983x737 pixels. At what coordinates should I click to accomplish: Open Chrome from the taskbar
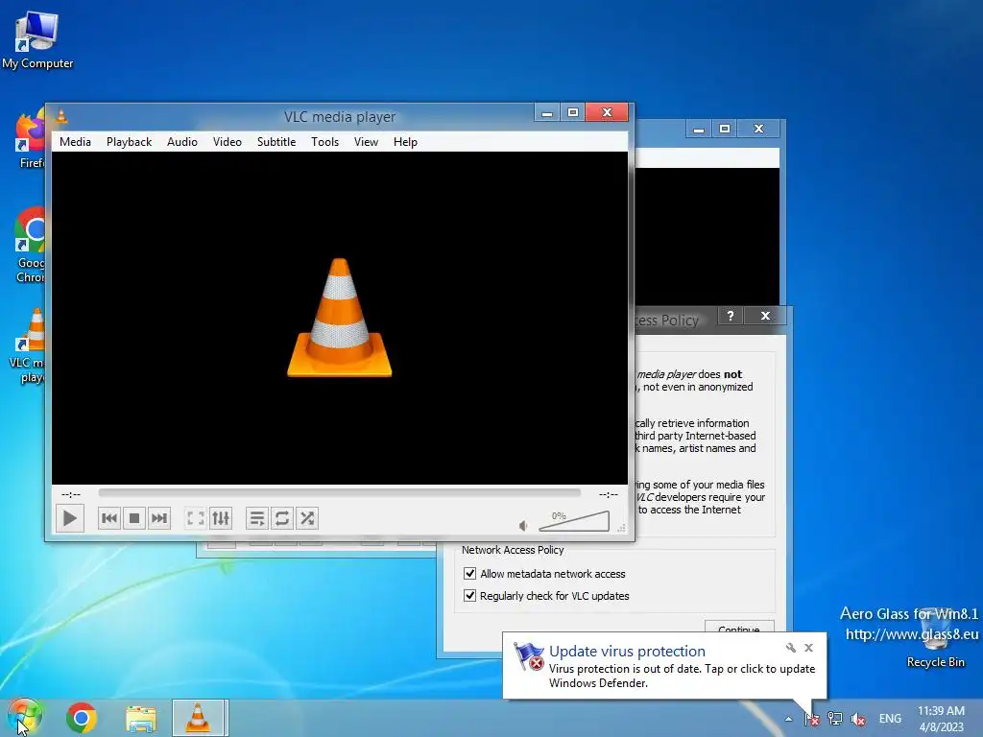82,718
